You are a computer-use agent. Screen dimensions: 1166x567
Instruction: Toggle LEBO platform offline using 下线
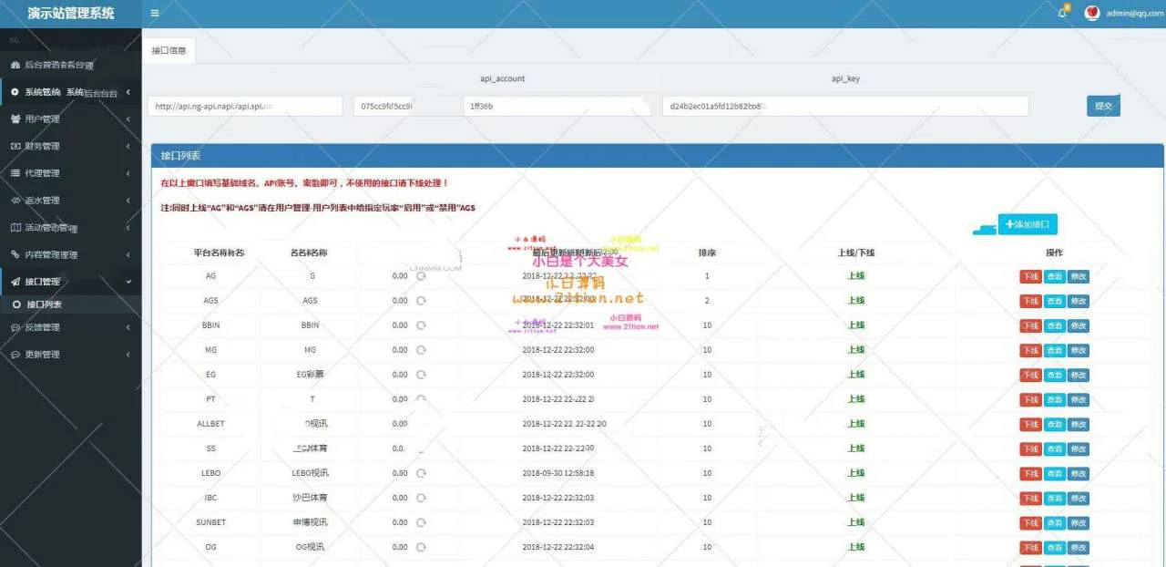(x=1029, y=473)
